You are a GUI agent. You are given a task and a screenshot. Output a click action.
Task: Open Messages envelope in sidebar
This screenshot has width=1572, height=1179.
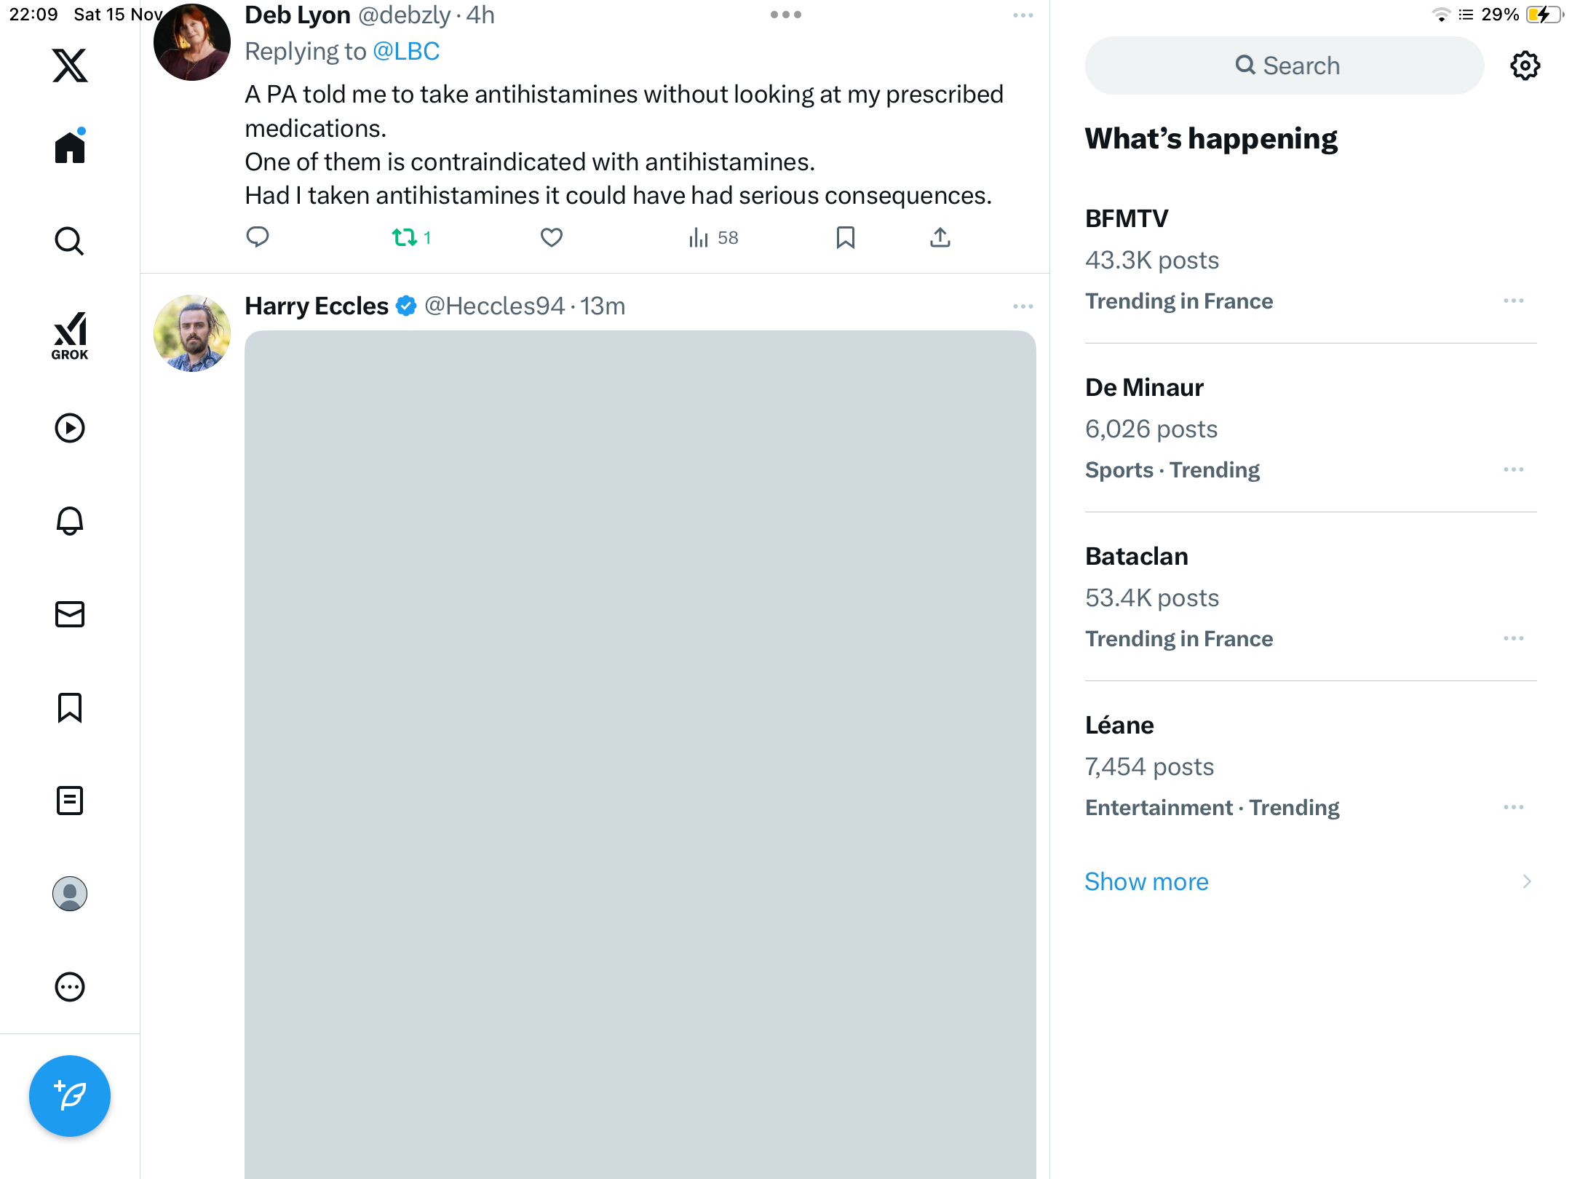[x=70, y=614]
